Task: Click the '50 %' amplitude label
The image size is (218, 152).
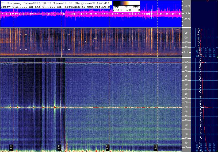Action: coord(187,6)
